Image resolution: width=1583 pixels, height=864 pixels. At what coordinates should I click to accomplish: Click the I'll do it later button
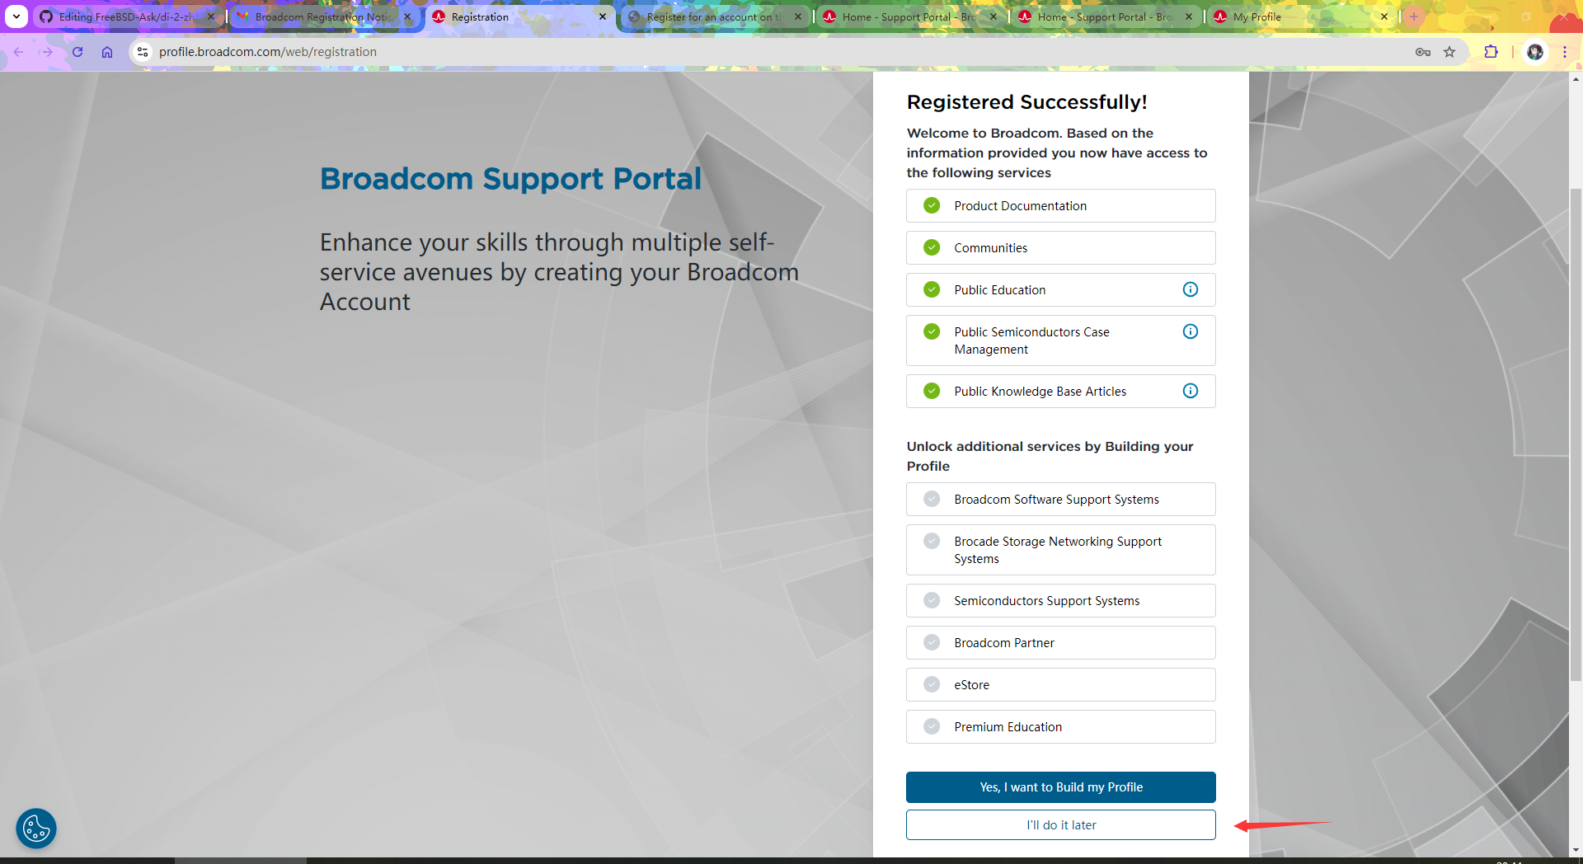point(1060,825)
